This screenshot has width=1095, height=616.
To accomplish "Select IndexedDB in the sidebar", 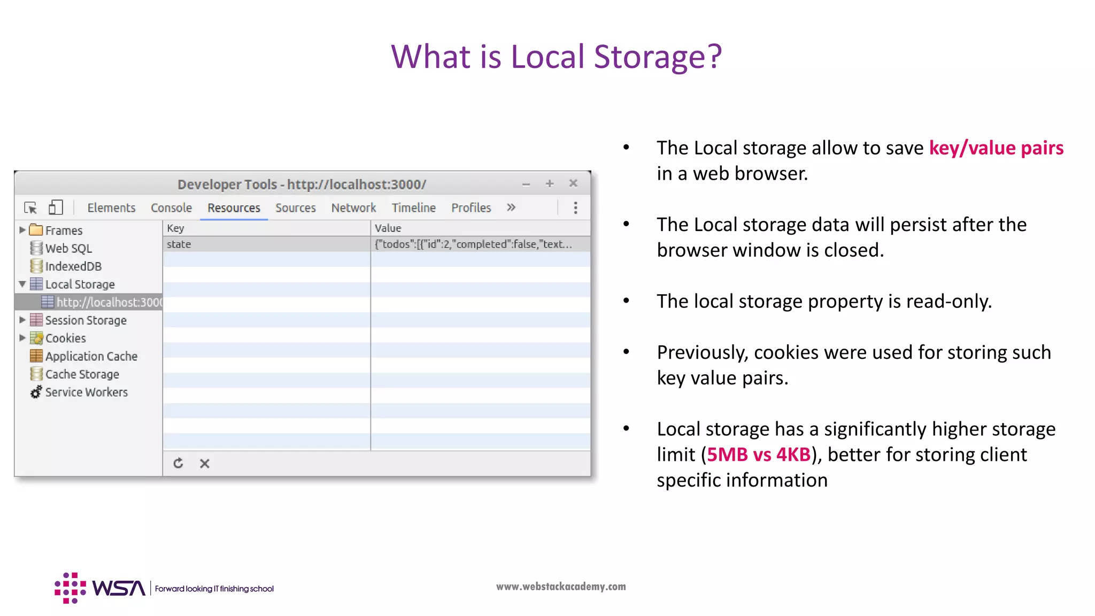I will pyautogui.click(x=73, y=266).
